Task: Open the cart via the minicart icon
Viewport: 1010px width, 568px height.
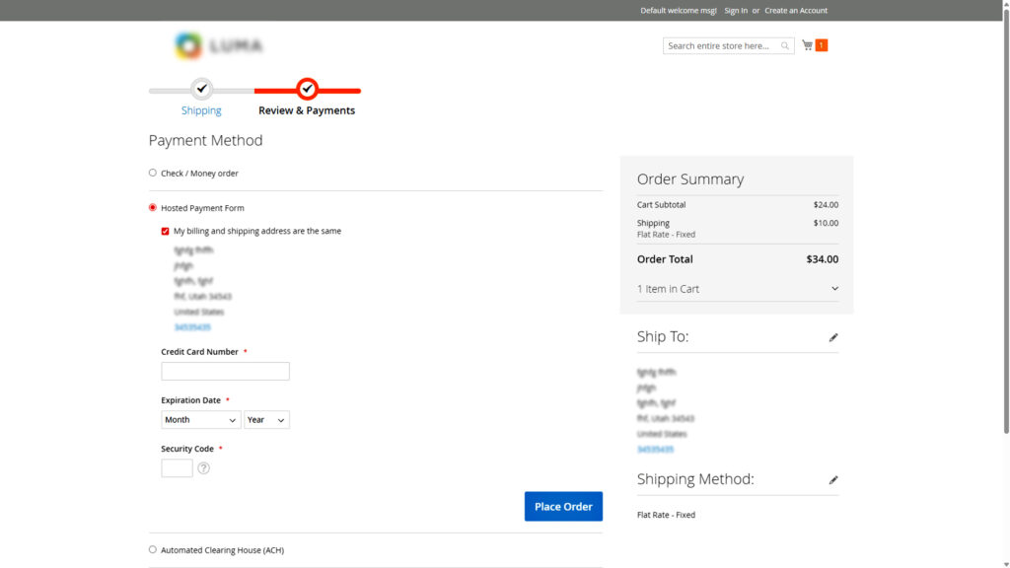Action: coord(806,44)
